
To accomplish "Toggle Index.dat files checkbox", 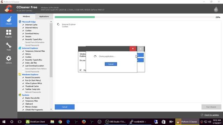I will click(x=23, y=63).
